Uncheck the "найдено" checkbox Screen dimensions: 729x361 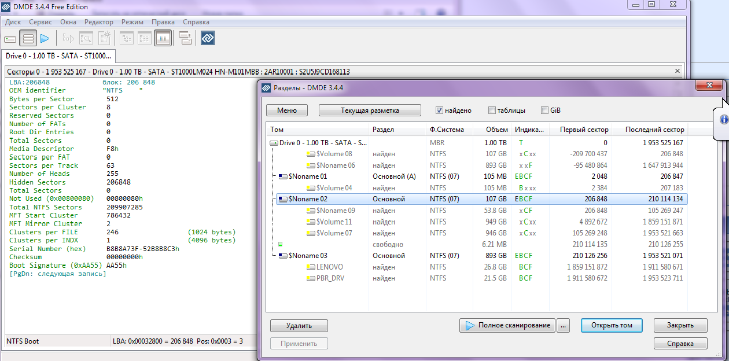pos(439,110)
